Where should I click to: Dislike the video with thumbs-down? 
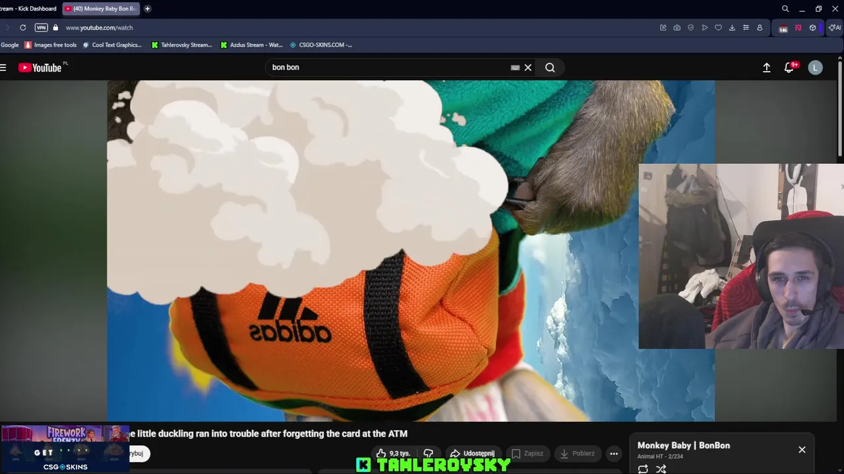click(x=429, y=454)
